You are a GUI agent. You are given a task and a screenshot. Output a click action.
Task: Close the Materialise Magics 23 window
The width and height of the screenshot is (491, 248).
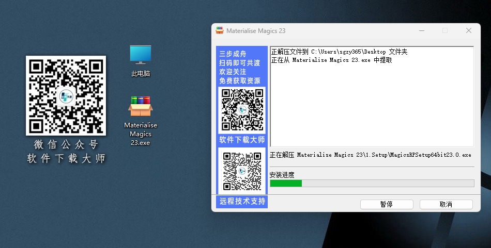[469, 30]
